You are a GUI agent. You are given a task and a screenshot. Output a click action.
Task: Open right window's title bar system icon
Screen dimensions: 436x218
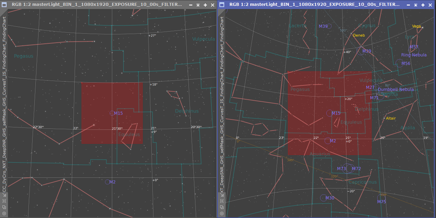point(222,5)
